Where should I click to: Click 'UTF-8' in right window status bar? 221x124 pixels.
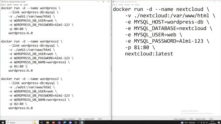211,119
